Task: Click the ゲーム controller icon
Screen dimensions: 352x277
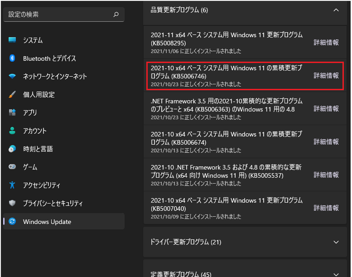Action: tap(12, 167)
